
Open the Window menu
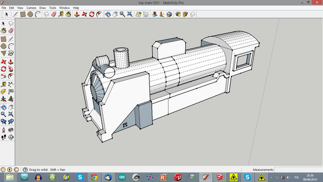click(x=65, y=8)
